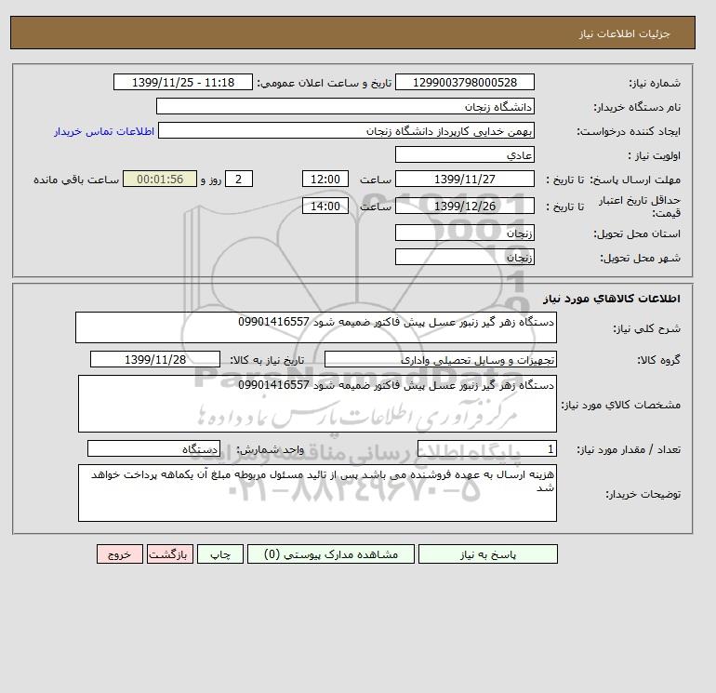Screen dimensions: 716x693
Task: Select the شماره نیاز number field
Action: [464, 82]
